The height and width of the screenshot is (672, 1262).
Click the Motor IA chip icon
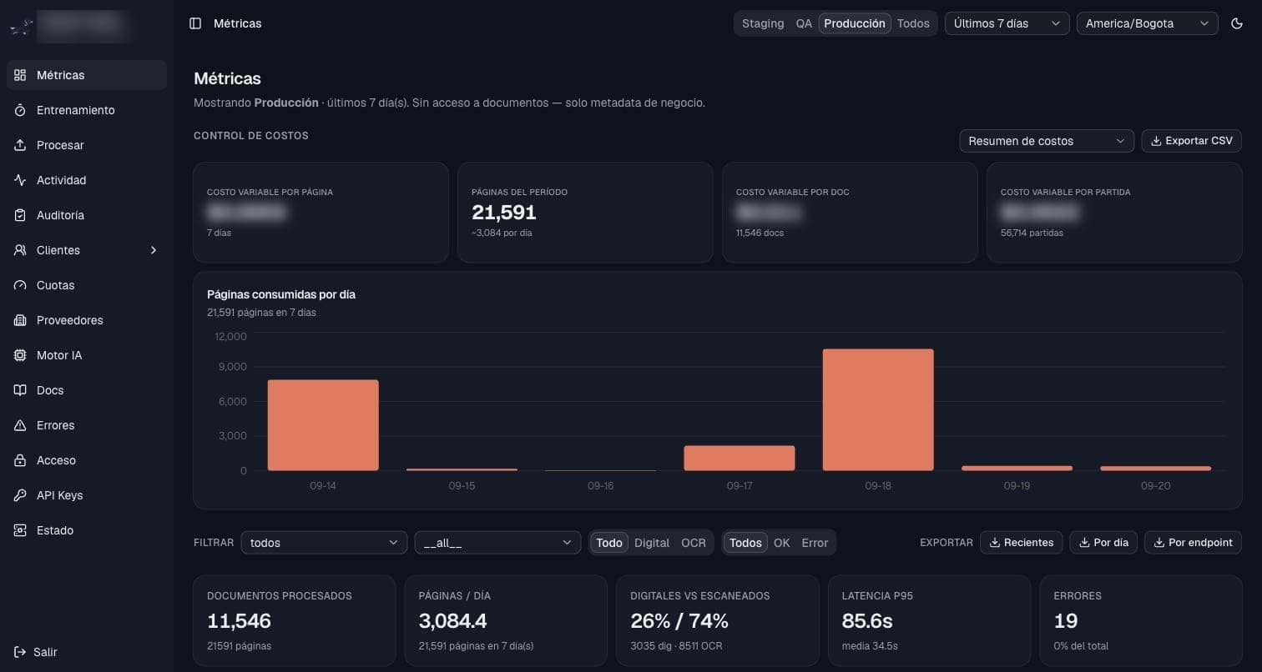tap(20, 355)
